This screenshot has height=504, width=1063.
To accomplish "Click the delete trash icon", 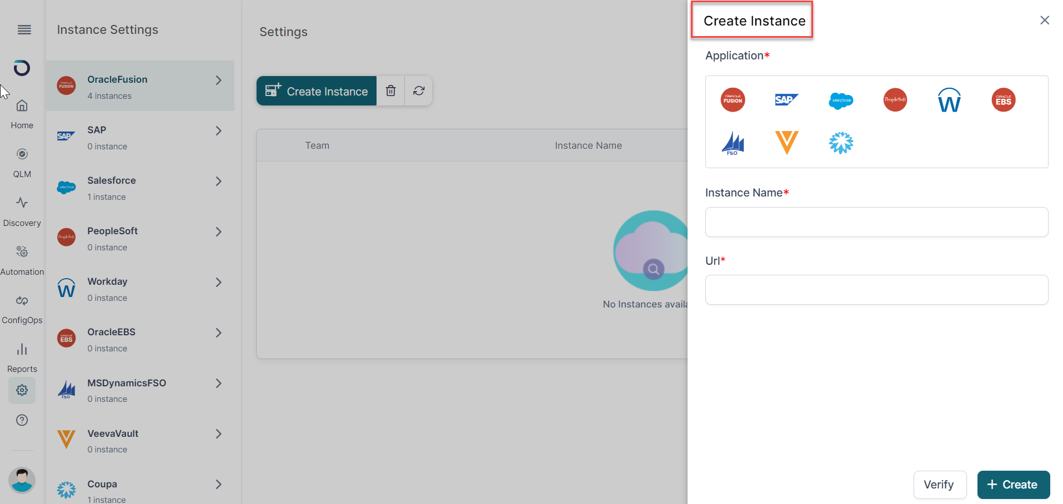I will (x=390, y=90).
